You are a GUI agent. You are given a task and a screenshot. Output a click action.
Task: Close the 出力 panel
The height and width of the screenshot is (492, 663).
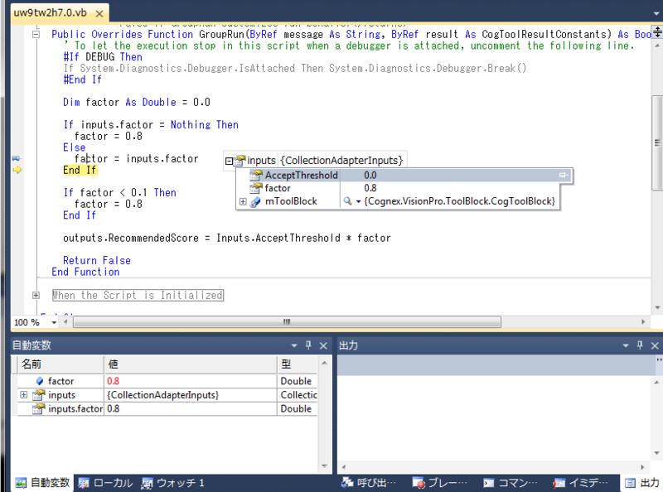pos(655,345)
